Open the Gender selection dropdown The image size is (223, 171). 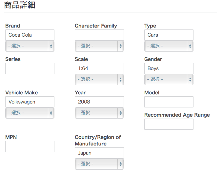pyautogui.click(x=169, y=80)
